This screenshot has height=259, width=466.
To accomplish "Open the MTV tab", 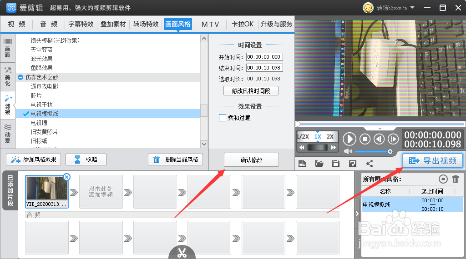I will [x=210, y=24].
